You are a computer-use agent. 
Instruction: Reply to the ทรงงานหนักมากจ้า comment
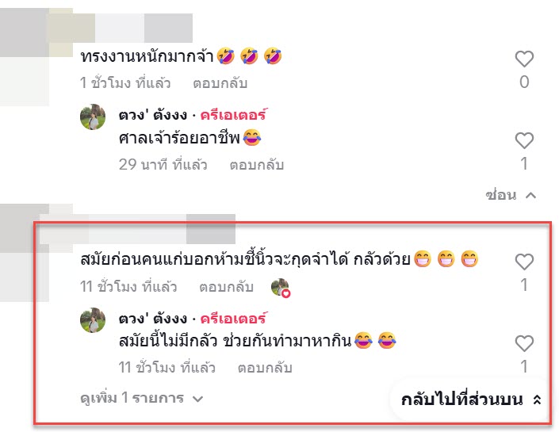click(220, 83)
